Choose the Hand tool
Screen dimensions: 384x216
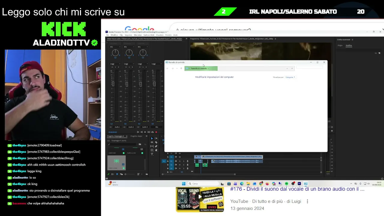(156, 150)
